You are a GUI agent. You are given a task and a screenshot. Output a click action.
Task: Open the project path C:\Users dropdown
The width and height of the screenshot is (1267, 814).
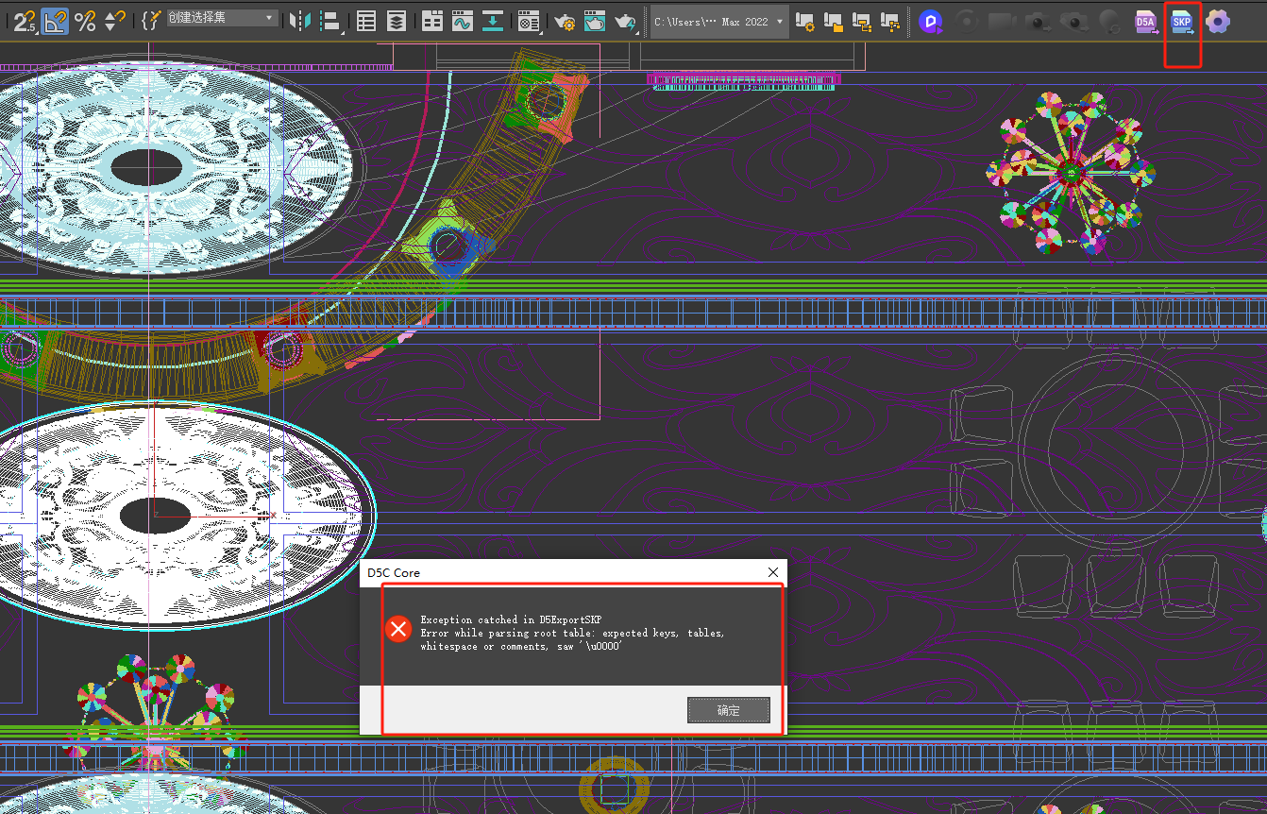(x=719, y=21)
